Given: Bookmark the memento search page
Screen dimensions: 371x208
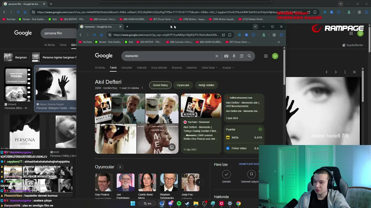Looking at the screenshot, I should [230, 35].
